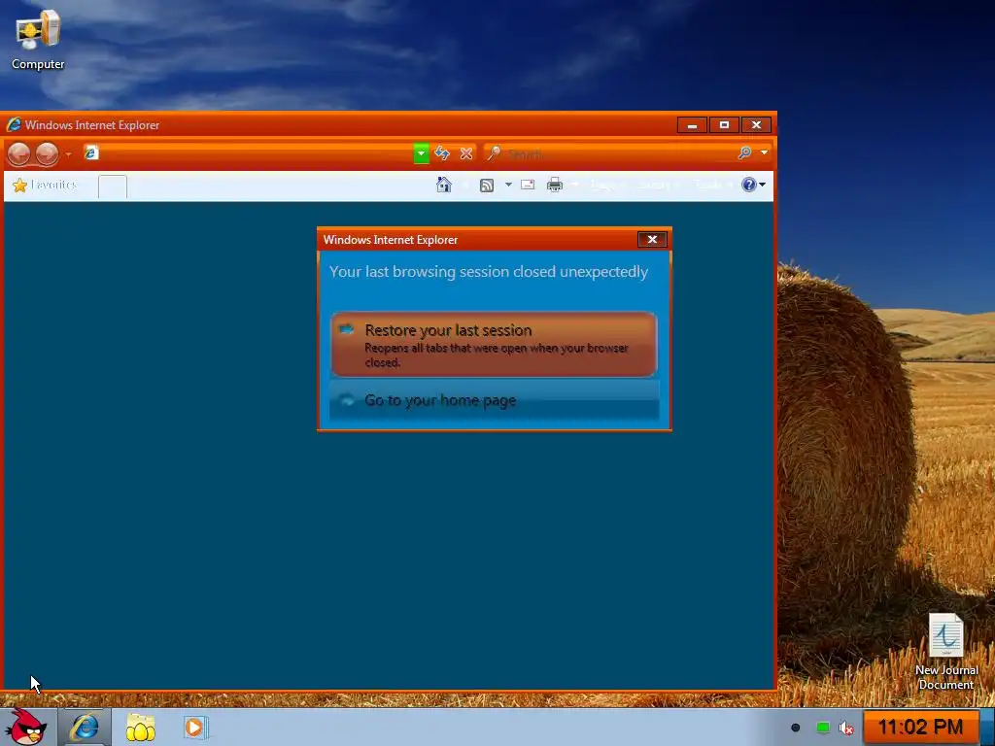Choose Go to your home page
995x746 pixels.
tap(494, 400)
